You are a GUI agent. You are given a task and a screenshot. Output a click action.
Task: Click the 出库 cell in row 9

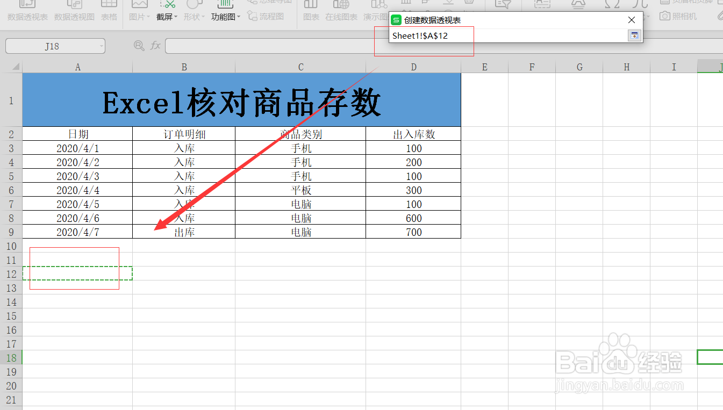point(184,232)
